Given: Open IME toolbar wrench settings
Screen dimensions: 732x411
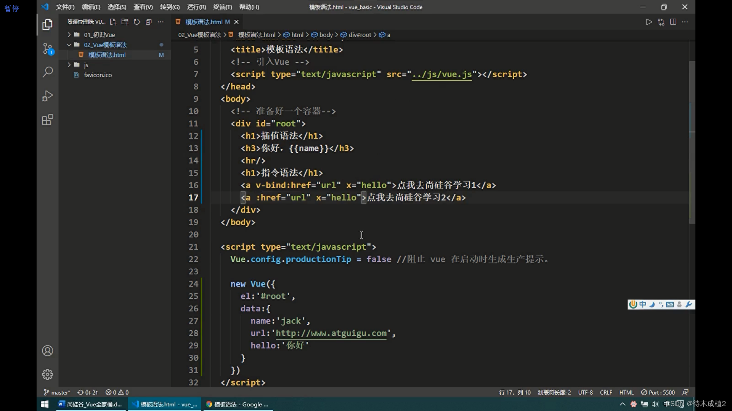Looking at the screenshot, I should (x=689, y=304).
